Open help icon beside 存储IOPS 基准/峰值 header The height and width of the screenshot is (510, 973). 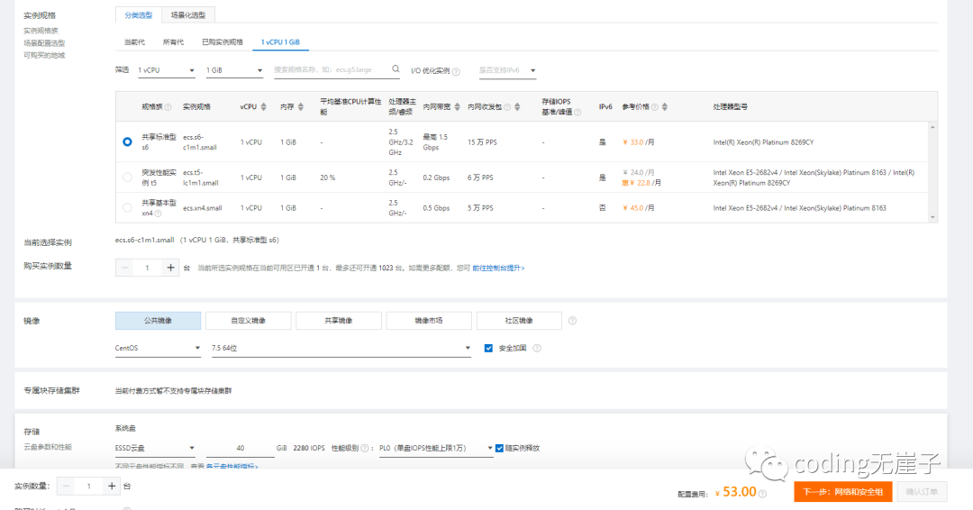(577, 113)
